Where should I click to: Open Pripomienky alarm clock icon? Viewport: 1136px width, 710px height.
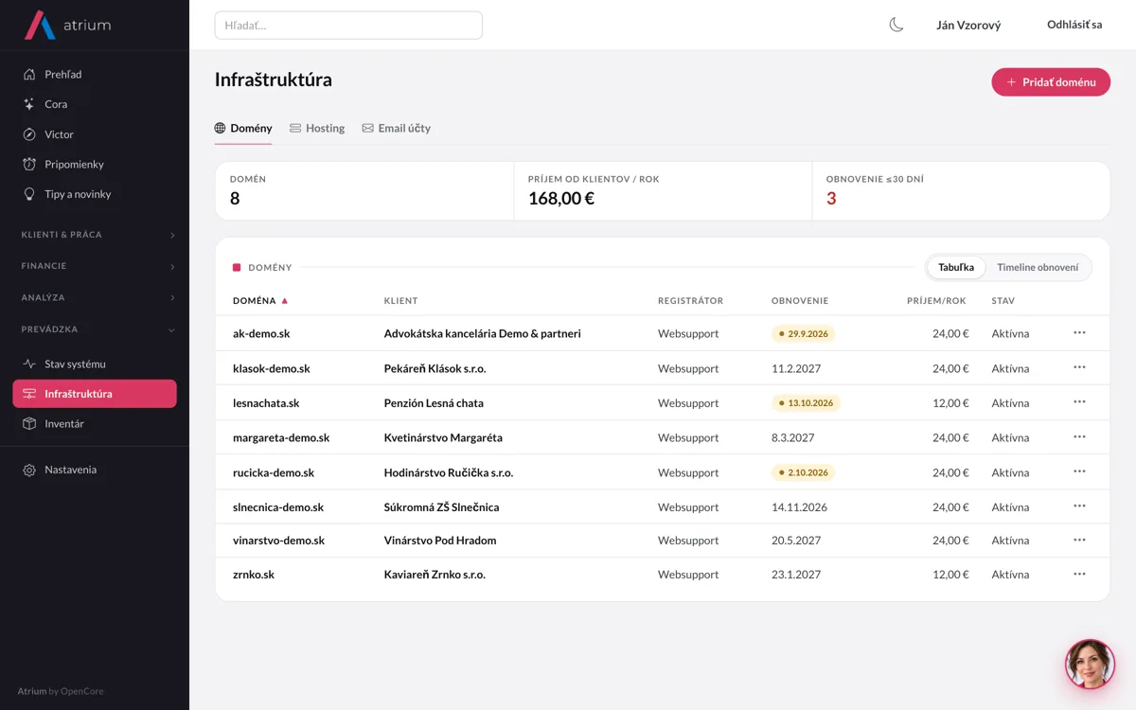(x=29, y=165)
